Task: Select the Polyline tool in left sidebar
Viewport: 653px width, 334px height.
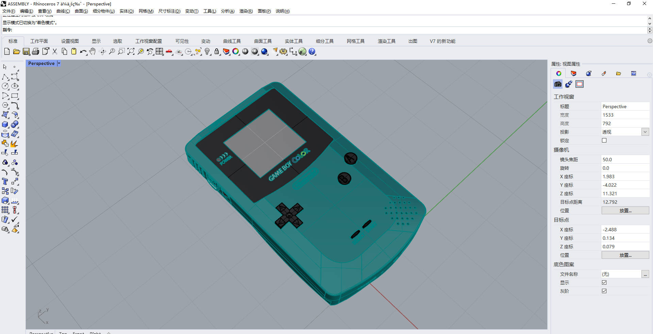Action: (5, 77)
